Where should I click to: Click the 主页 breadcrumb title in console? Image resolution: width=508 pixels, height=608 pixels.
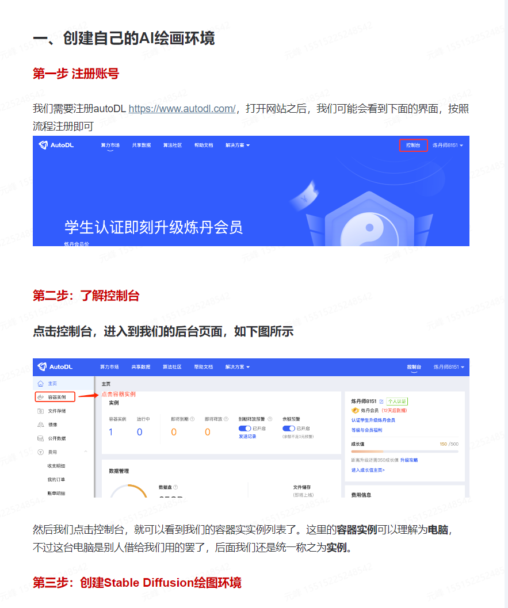click(106, 384)
